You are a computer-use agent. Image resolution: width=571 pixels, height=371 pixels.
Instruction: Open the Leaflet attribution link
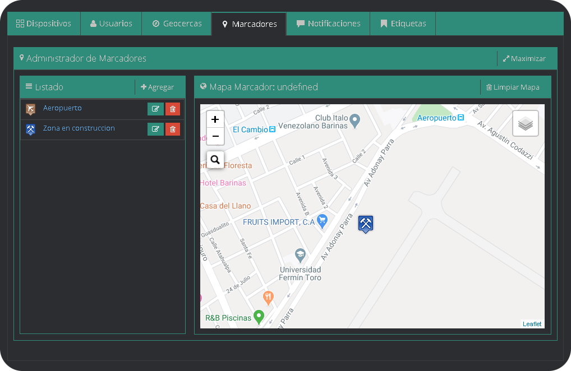coord(532,324)
